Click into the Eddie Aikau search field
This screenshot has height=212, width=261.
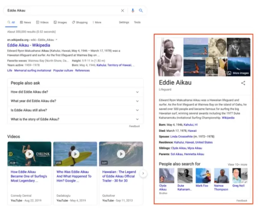[x=61, y=11]
